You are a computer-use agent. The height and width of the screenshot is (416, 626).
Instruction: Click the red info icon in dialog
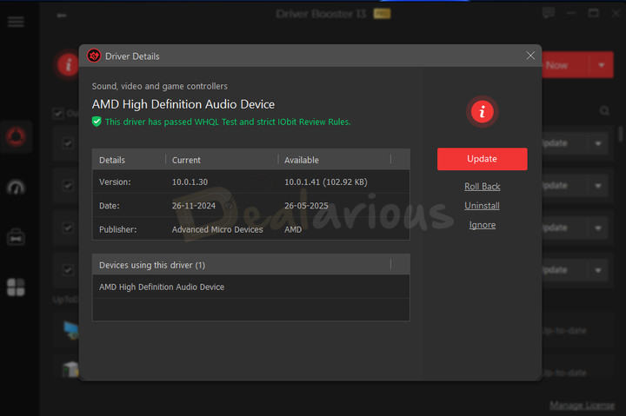pyautogui.click(x=482, y=111)
